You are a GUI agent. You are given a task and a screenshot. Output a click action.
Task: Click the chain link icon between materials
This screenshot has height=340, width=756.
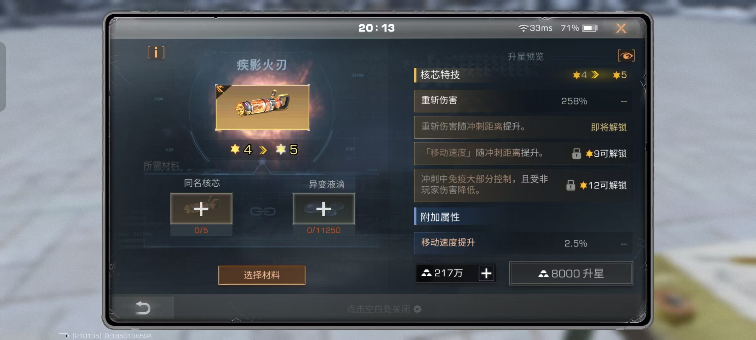point(263,211)
